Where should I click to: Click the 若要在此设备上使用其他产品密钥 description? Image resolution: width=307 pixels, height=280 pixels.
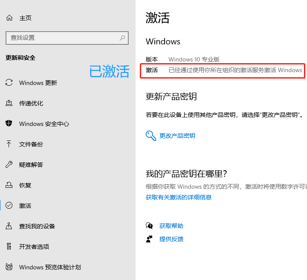click(224, 115)
